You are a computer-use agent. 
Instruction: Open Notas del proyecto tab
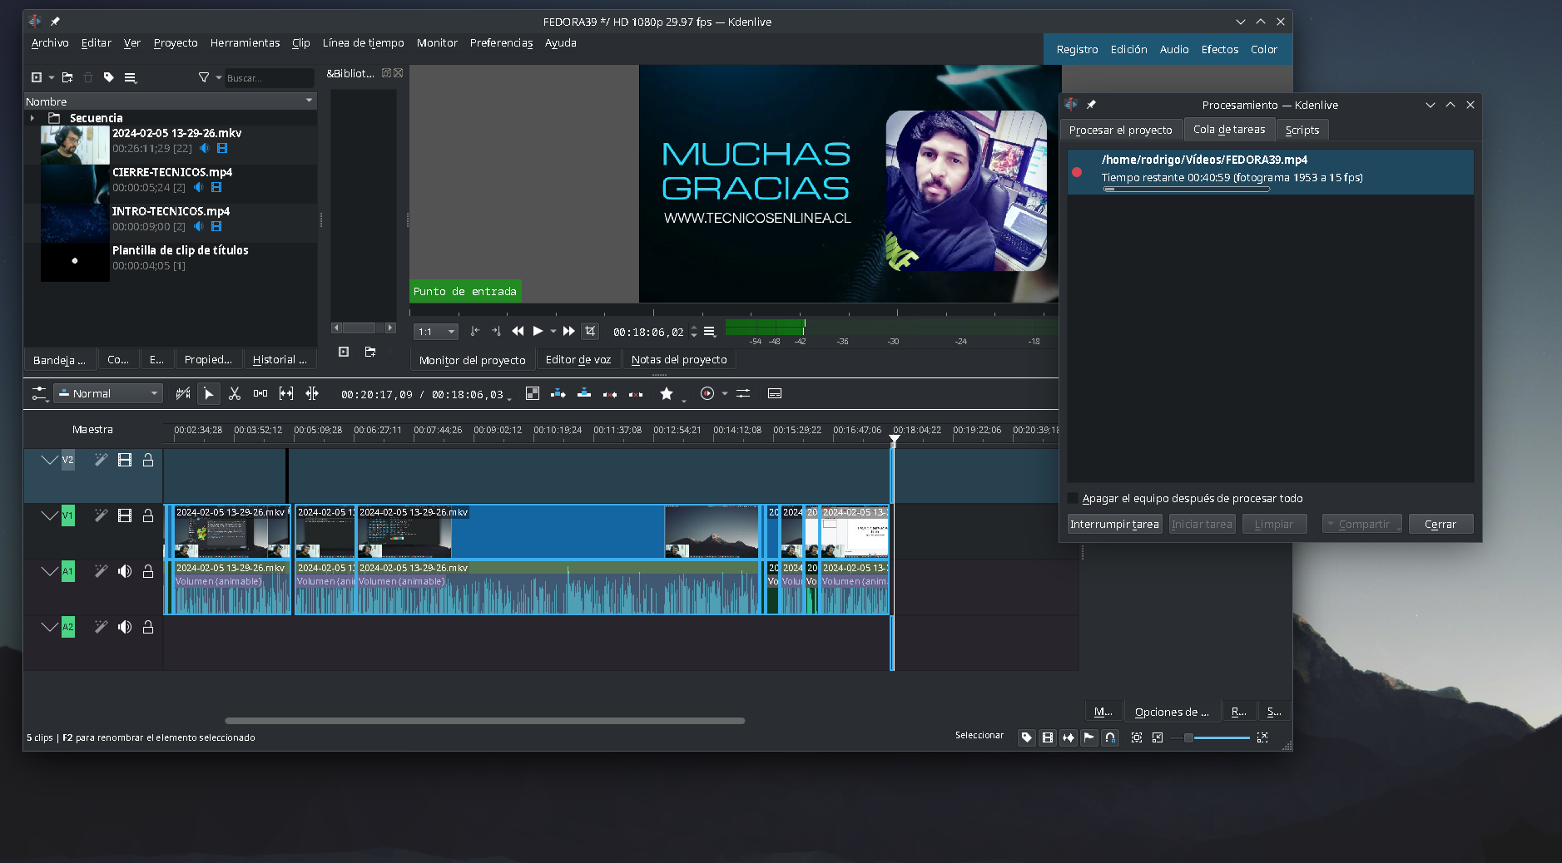click(x=679, y=360)
